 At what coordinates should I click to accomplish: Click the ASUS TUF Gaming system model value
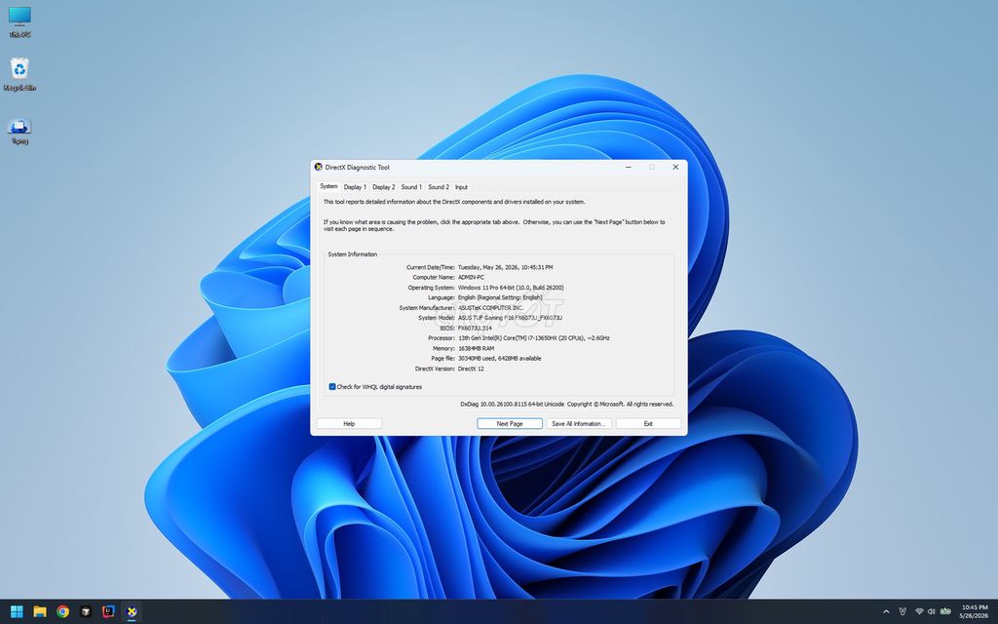pos(510,318)
